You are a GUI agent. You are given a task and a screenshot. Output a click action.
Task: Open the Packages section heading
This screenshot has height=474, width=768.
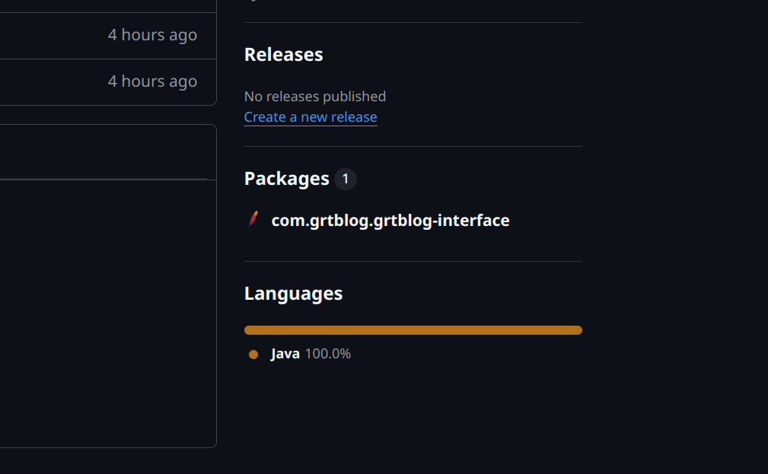tap(286, 179)
